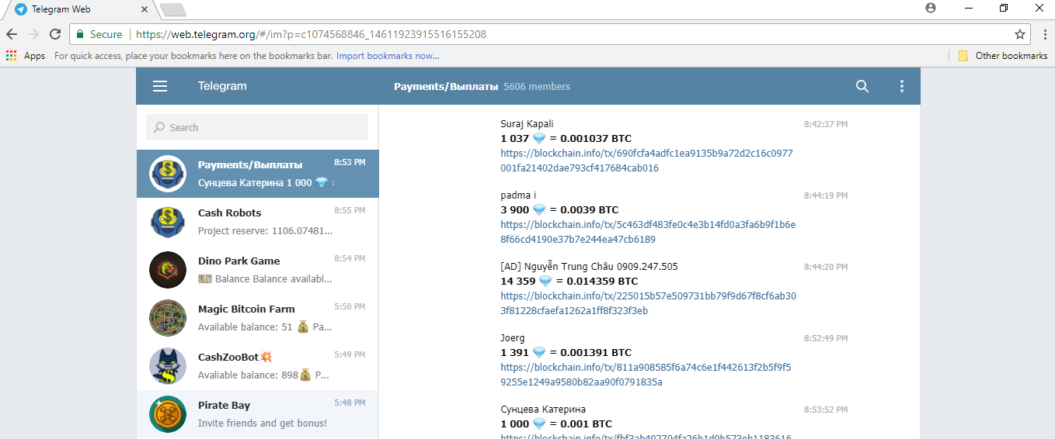1055x439 pixels.
Task: Reload the page with the refresh icon
Action: [55, 34]
